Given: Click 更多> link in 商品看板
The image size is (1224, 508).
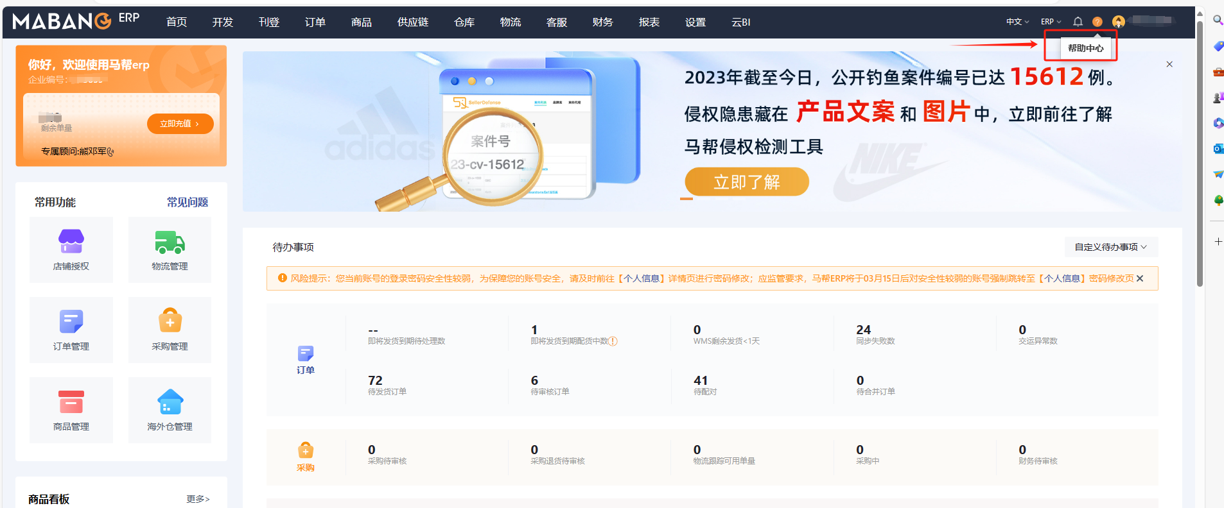Looking at the screenshot, I should [x=198, y=499].
